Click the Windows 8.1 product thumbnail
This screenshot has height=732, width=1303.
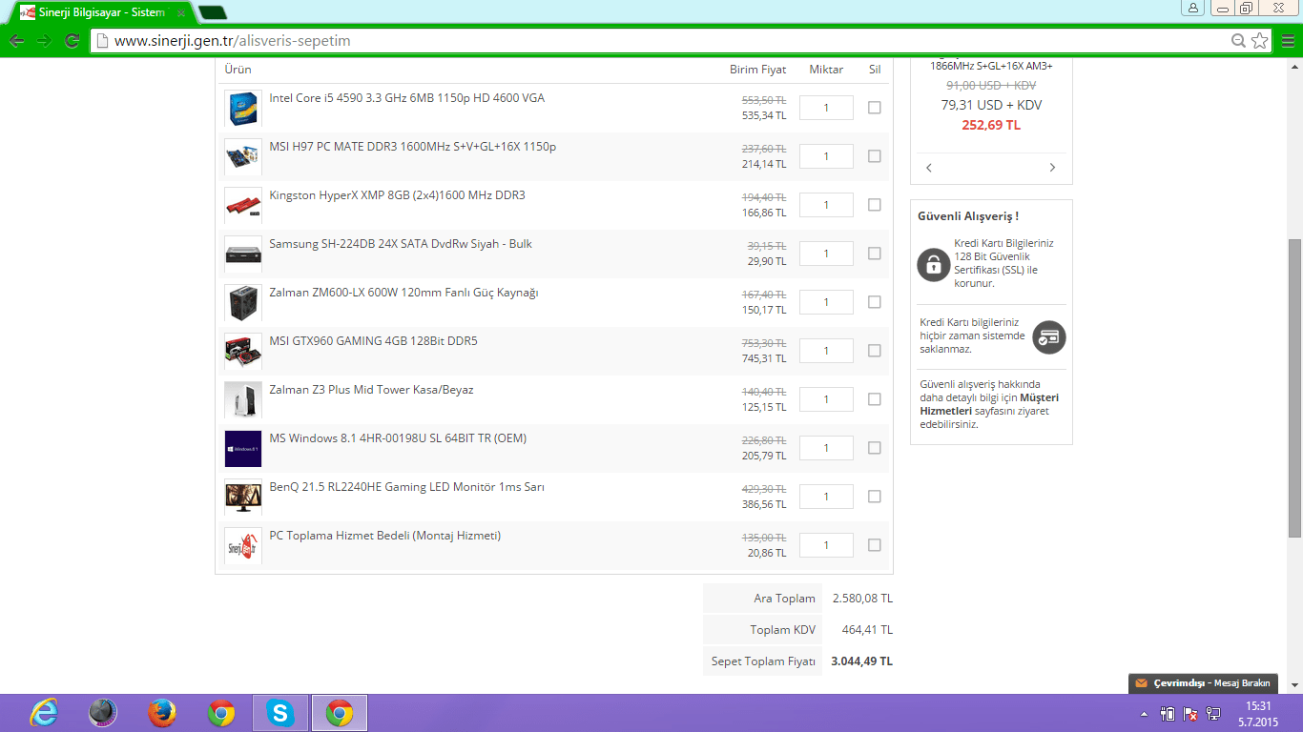click(243, 448)
